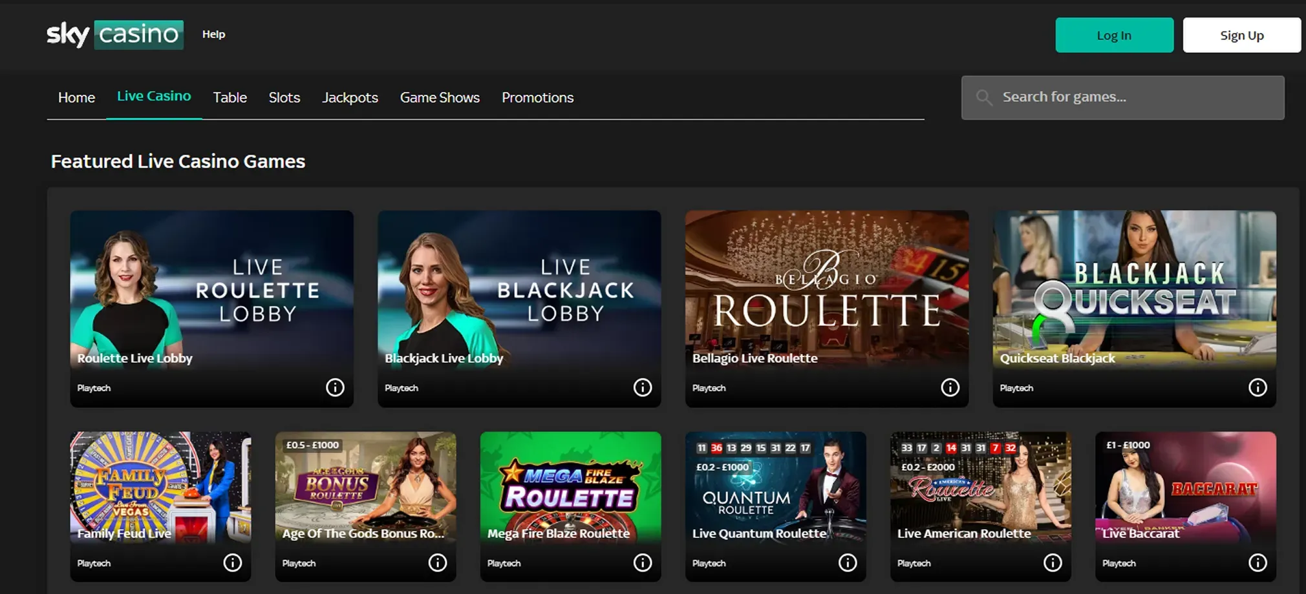This screenshot has height=594, width=1306.
Task: Open info for Bellagio Live Roulette
Action: point(950,387)
